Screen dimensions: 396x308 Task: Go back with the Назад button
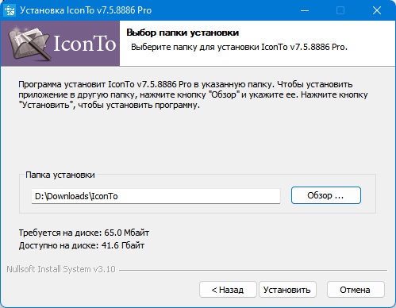click(228, 290)
